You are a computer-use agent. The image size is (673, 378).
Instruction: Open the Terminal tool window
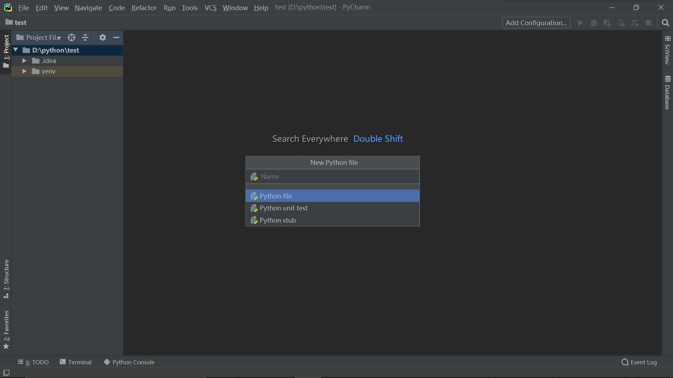pyautogui.click(x=76, y=362)
